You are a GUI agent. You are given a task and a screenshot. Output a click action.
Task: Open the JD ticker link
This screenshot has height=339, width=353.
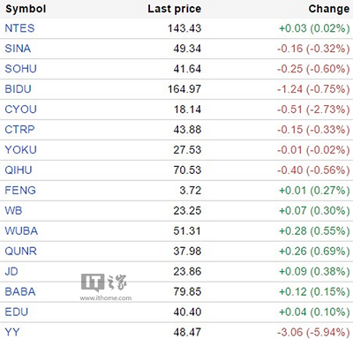(11, 271)
